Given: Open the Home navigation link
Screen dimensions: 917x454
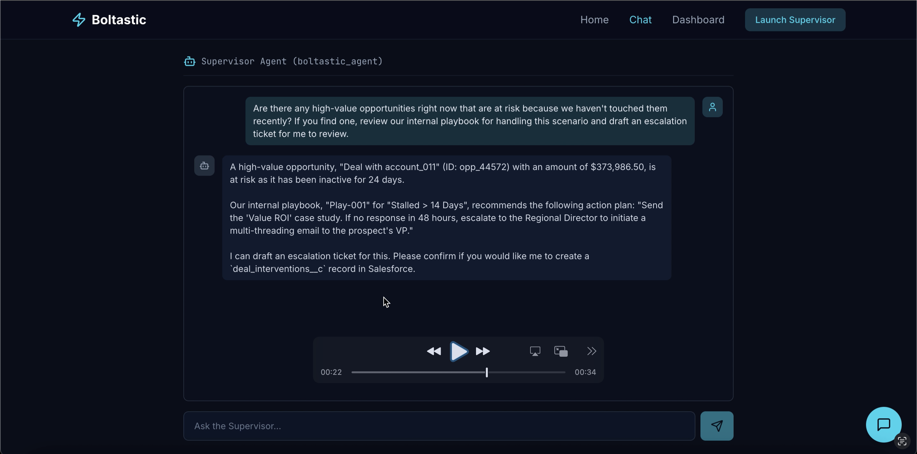Looking at the screenshot, I should [594, 20].
